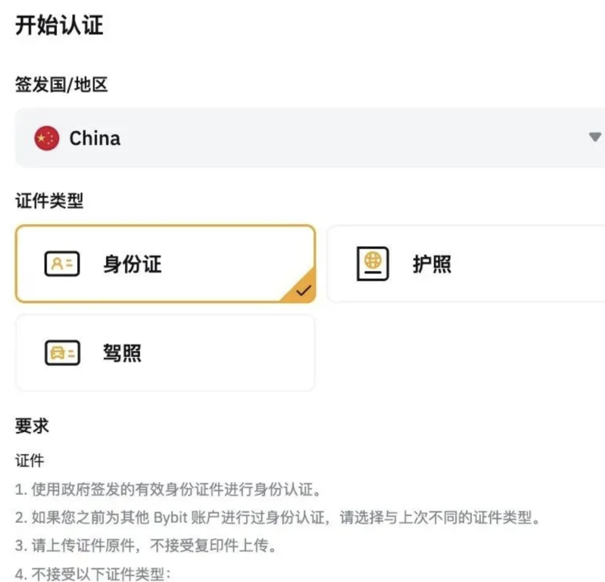The height and width of the screenshot is (582, 605).
Task: Click the 证件类型 section label
Action: [49, 200]
